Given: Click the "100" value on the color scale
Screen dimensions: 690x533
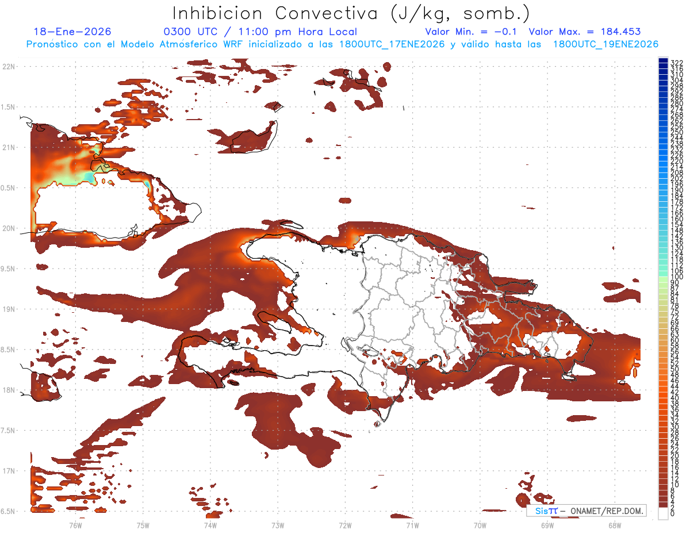Looking at the screenshot, I should point(677,277).
